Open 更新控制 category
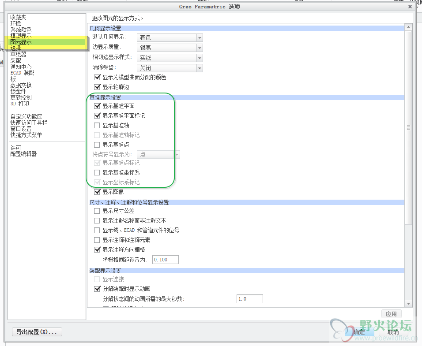 (21, 97)
